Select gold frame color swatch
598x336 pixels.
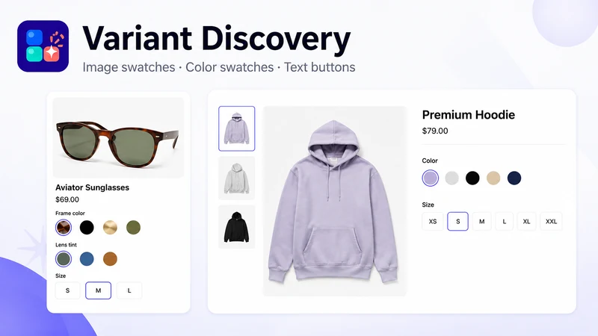(x=110, y=228)
